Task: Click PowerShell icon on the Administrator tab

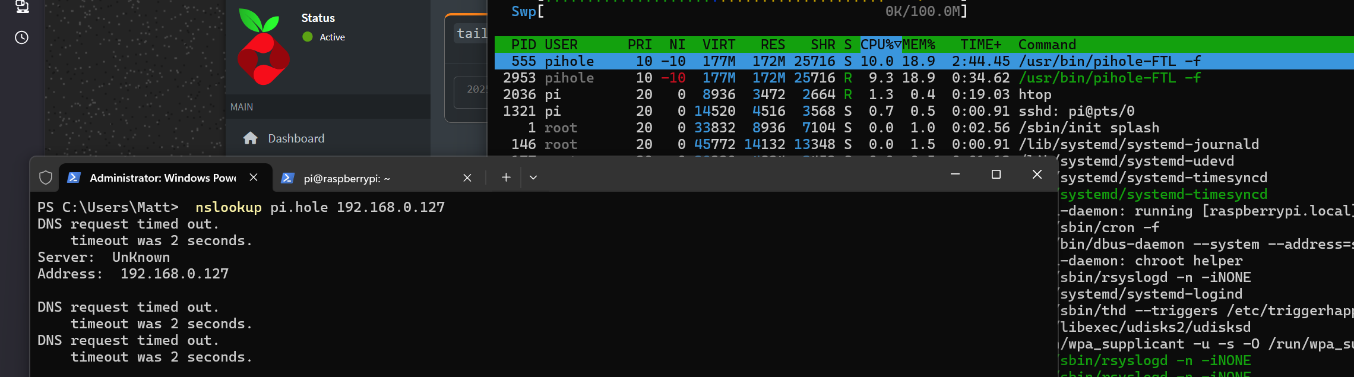Action: [x=74, y=178]
